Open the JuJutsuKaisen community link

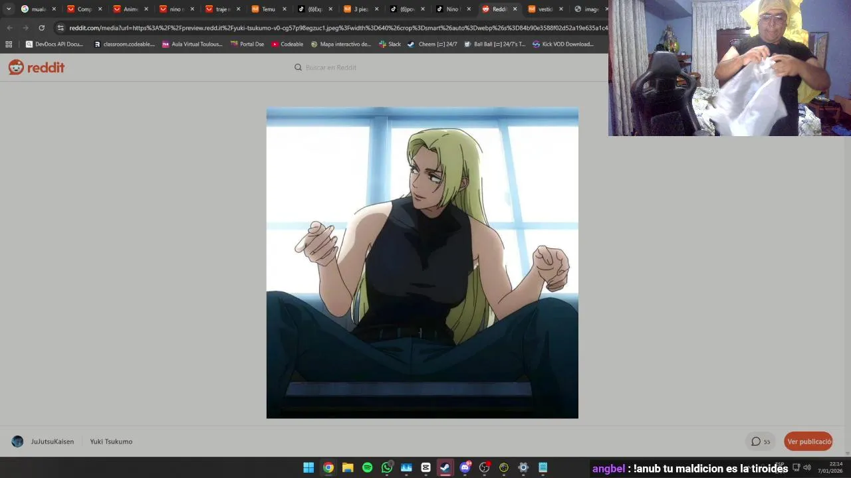pyautogui.click(x=52, y=441)
